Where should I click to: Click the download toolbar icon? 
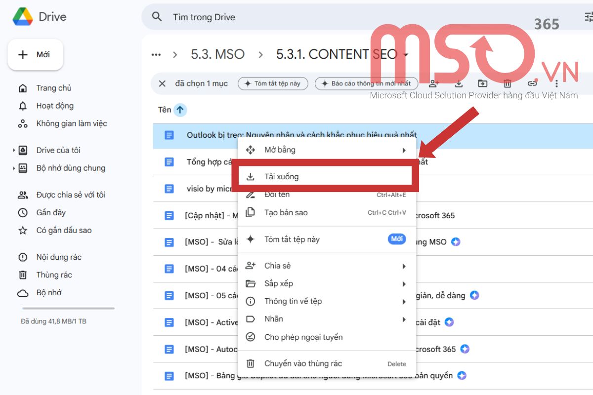pyautogui.click(x=459, y=83)
